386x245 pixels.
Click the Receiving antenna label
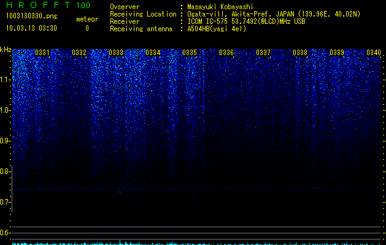pos(141,29)
